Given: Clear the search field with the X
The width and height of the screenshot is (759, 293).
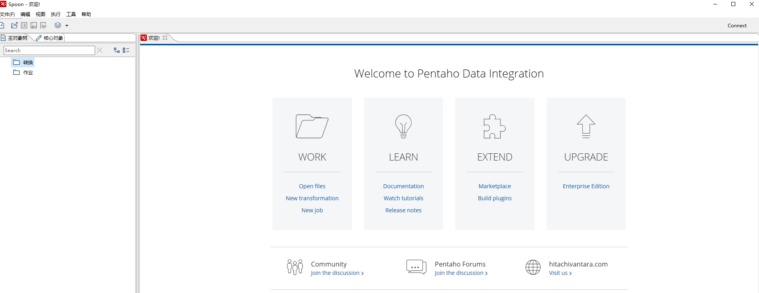Looking at the screenshot, I should pos(100,50).
